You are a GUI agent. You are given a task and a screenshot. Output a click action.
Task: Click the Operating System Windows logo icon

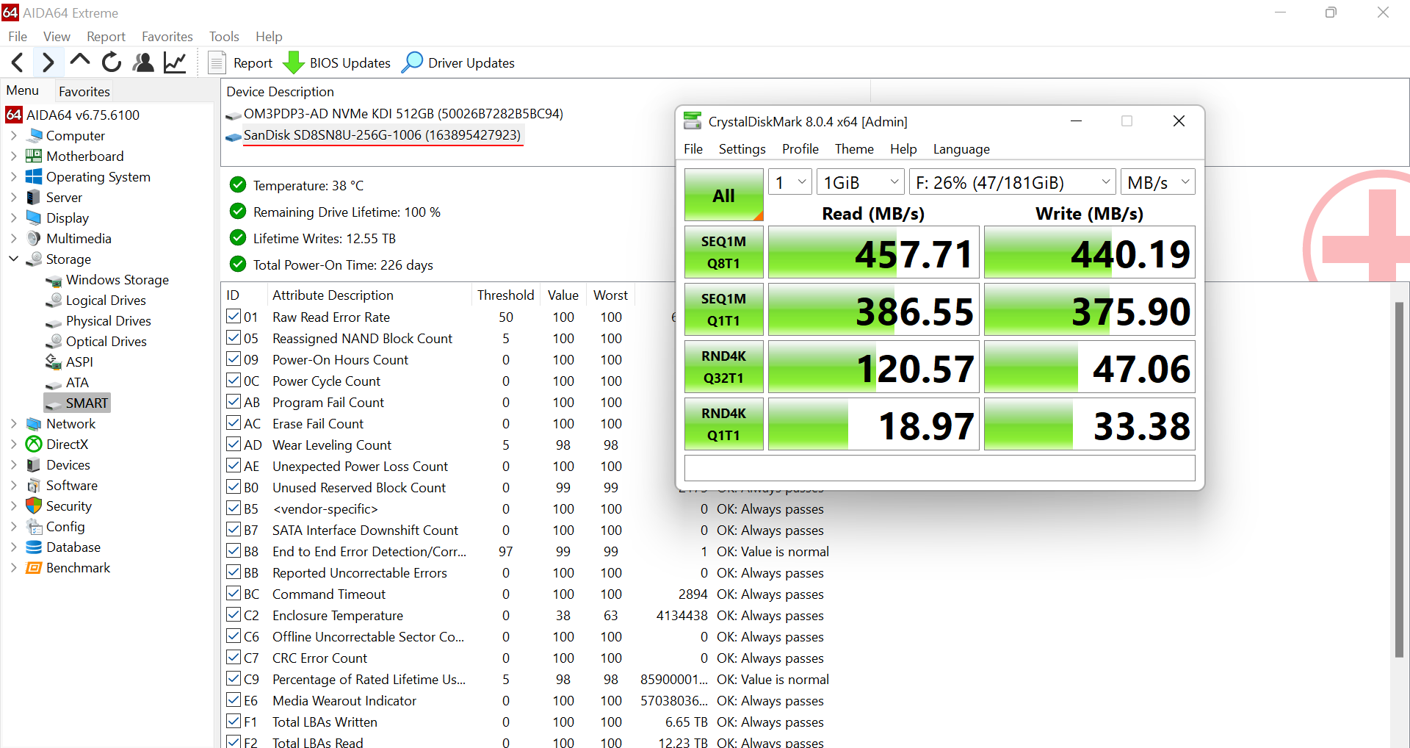34,177
